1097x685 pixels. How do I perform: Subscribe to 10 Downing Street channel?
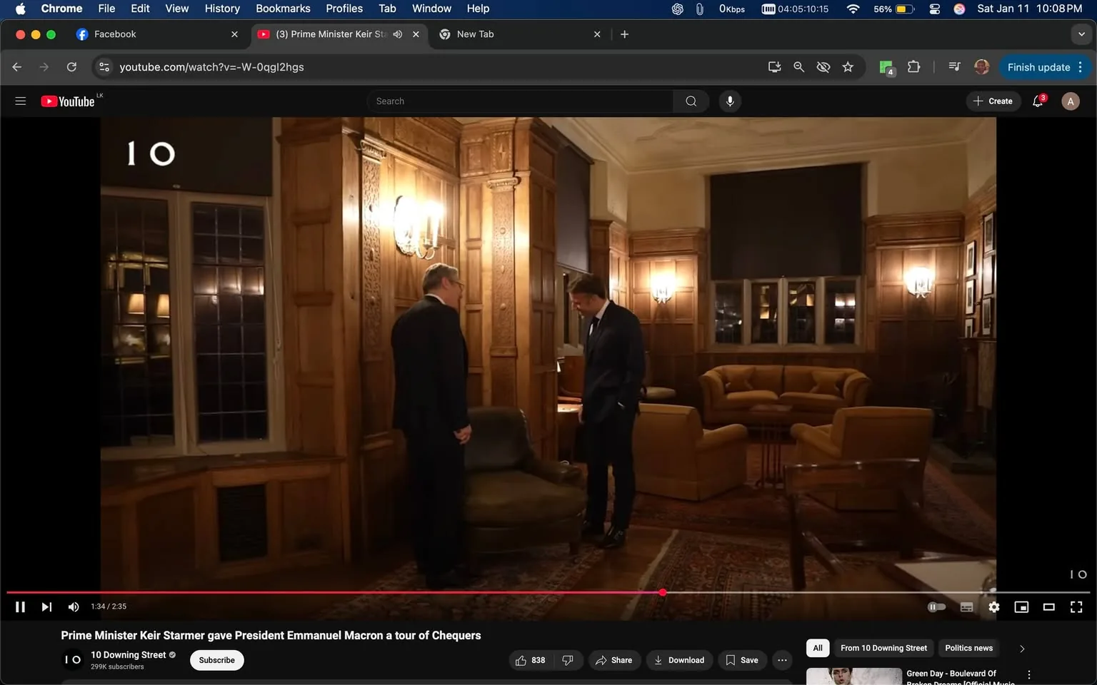click(x=216, y=660)
